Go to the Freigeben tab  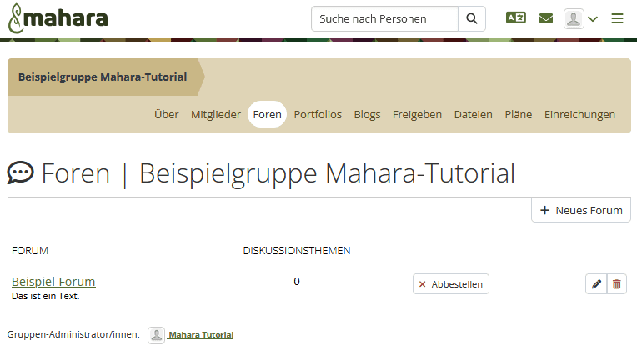417,114
